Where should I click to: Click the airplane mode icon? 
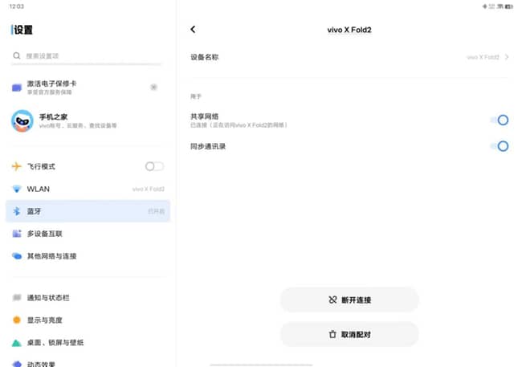coord(17,166)
